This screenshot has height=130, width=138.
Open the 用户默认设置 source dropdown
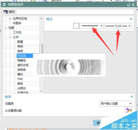pyautogui.click(x=116, y=103)
